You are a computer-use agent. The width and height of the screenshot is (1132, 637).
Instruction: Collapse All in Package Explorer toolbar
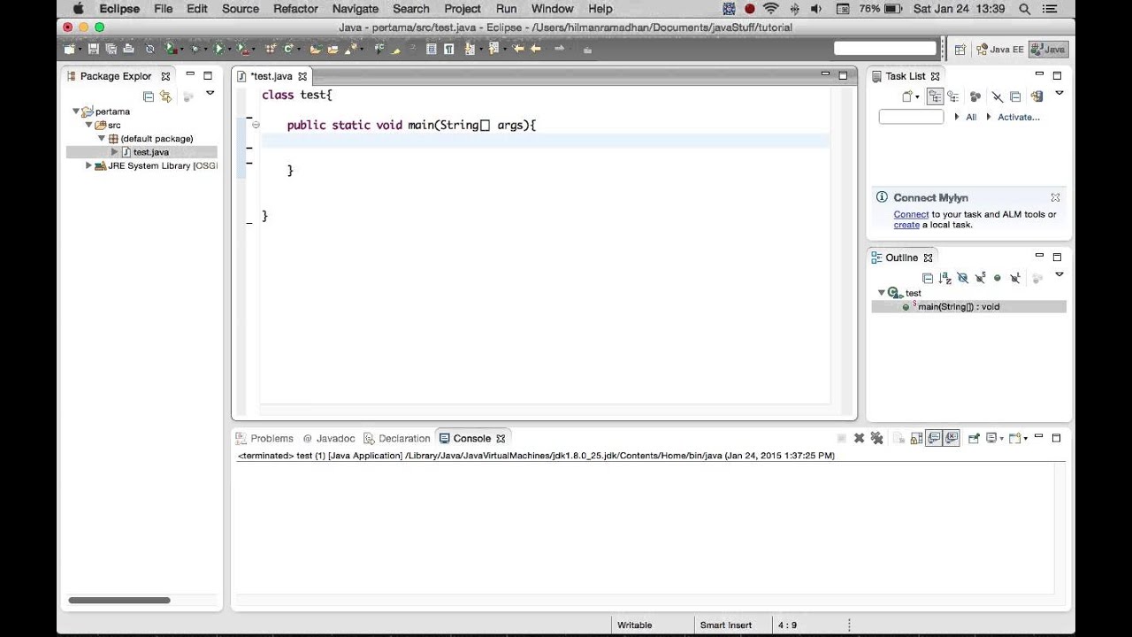(149, 96)
